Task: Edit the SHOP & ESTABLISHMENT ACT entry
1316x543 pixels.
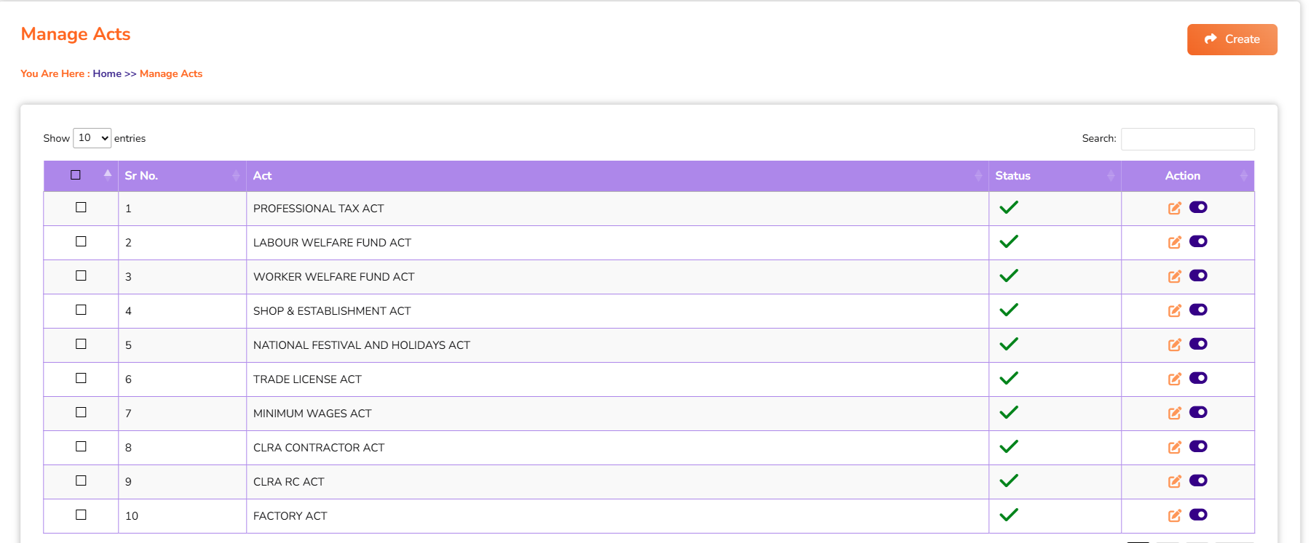Action: (1174, 311)
